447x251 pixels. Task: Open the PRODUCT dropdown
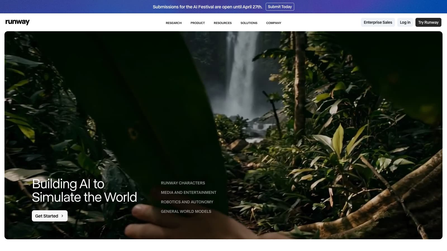point(198,23)
